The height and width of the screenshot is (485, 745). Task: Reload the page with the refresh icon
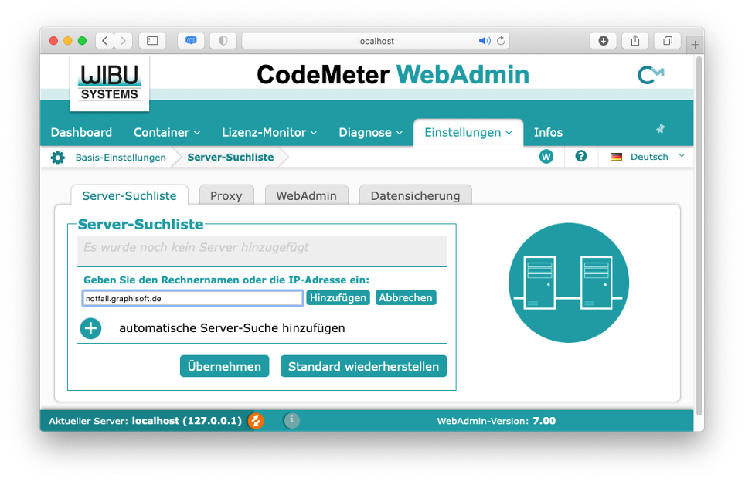pyautogui.click(x=501, y=41)
